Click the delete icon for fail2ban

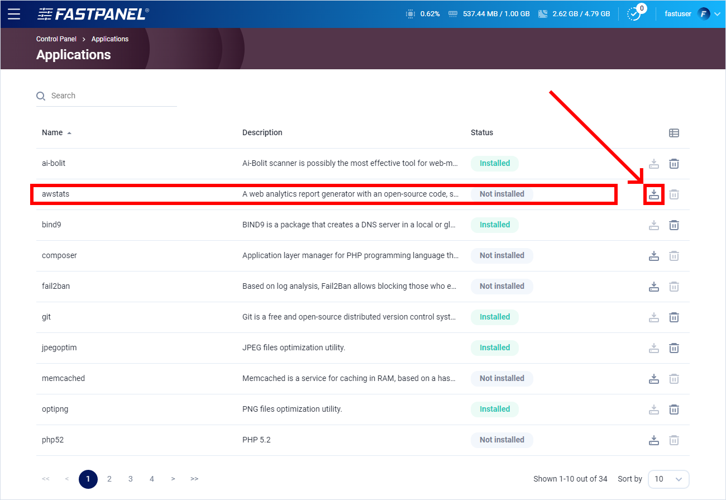pyautogui.click(x=674, y=287)
